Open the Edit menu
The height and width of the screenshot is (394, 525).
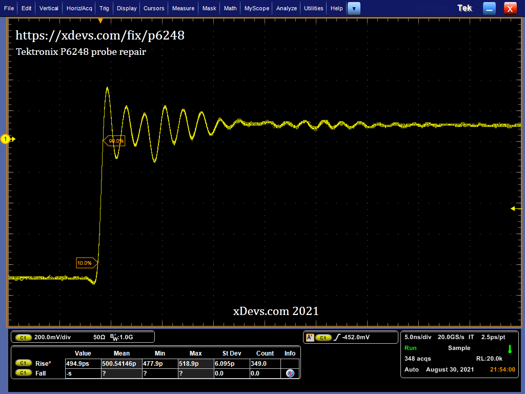(27, 8)
